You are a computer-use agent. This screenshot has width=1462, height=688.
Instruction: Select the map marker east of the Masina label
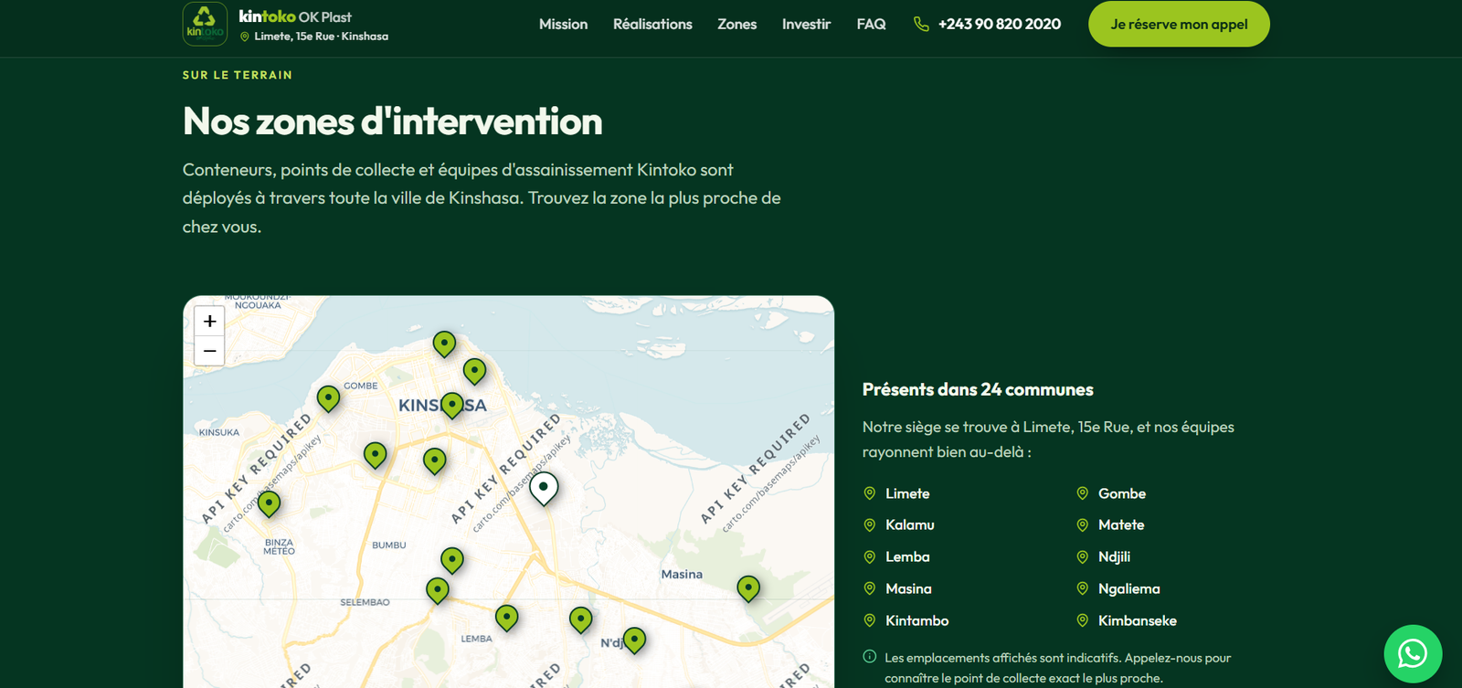pos(748,588)
